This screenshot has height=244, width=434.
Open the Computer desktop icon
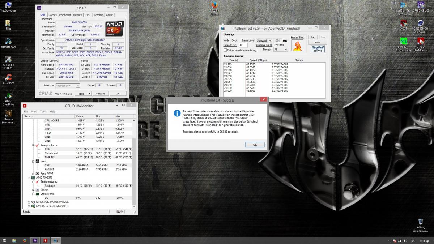[8, 7]
